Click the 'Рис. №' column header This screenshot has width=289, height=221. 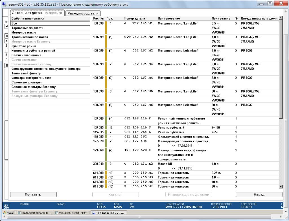tap(98, 18)
